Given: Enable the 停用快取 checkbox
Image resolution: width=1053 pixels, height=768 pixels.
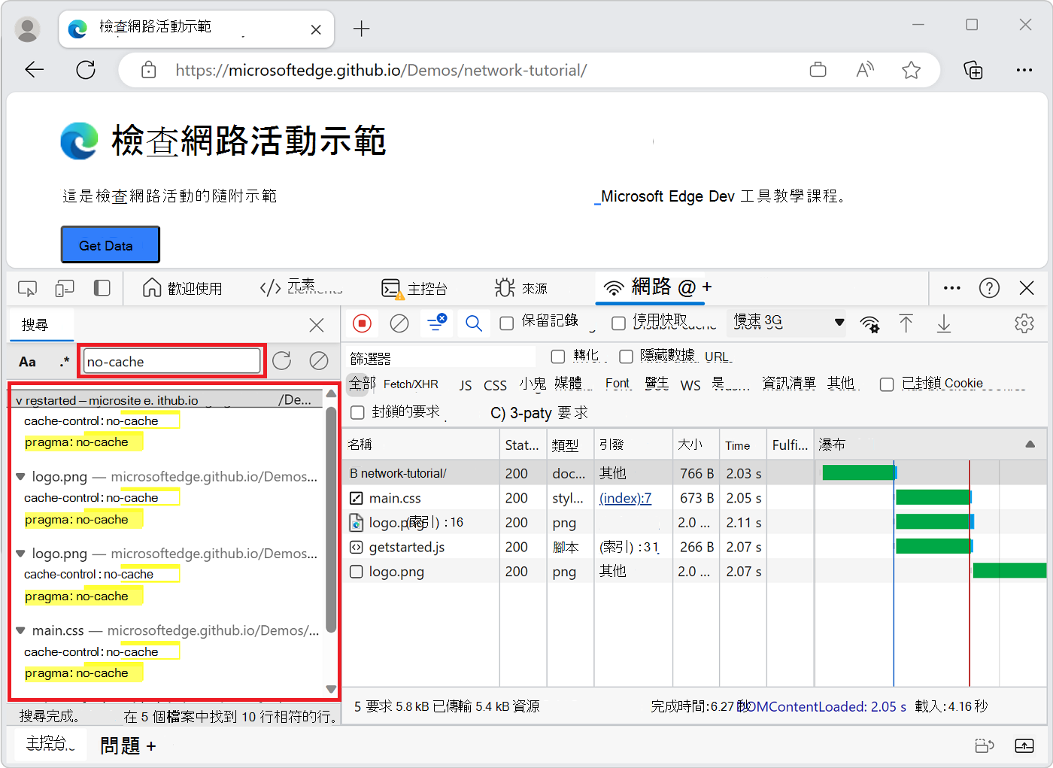Looking at the screenshot, I should pos(618,322).
